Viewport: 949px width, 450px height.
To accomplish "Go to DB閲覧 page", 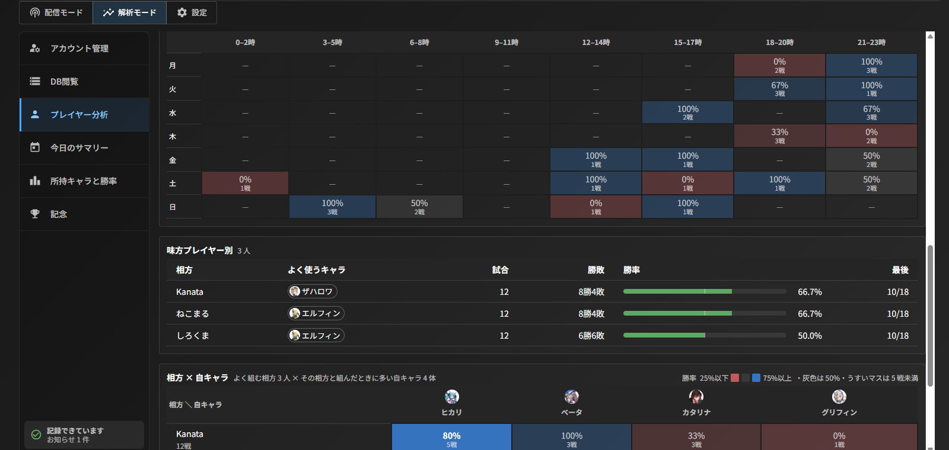I will (x=84, y=82).
